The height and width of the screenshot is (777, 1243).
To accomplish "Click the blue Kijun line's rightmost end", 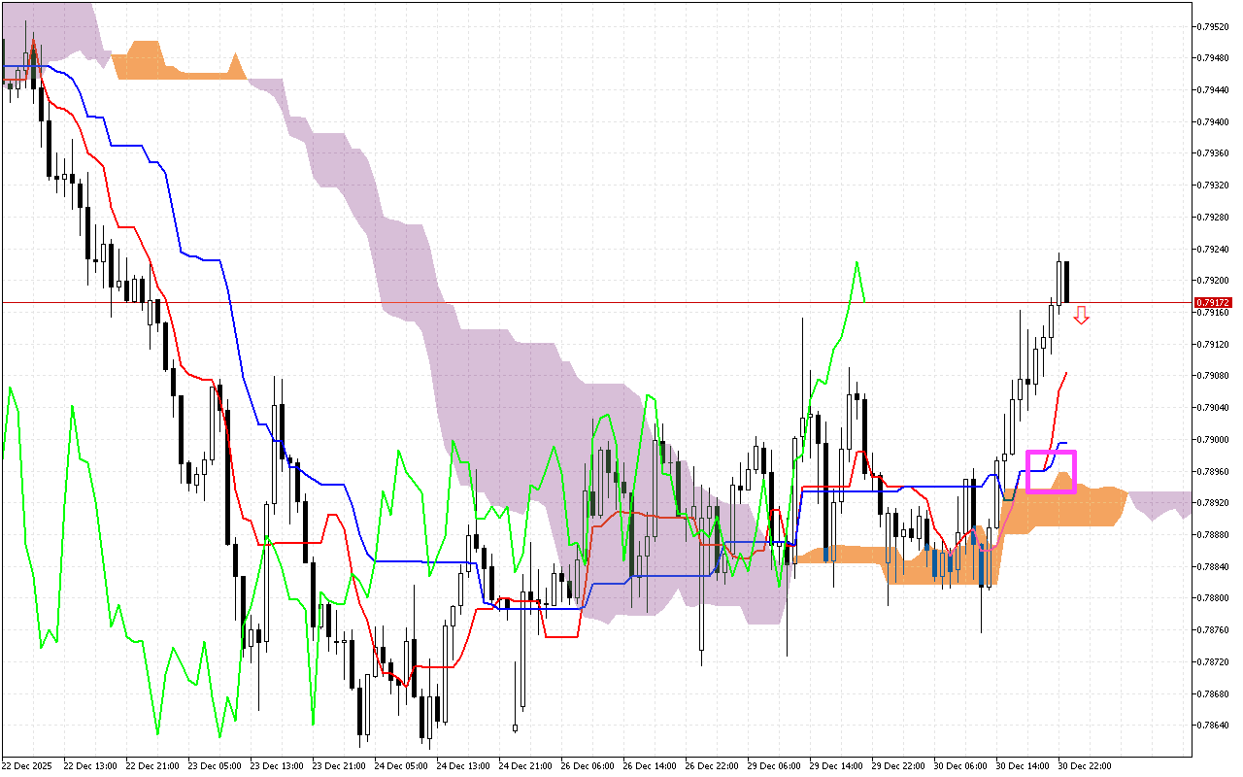I will pyautogui.click(x=1066, y=443).
